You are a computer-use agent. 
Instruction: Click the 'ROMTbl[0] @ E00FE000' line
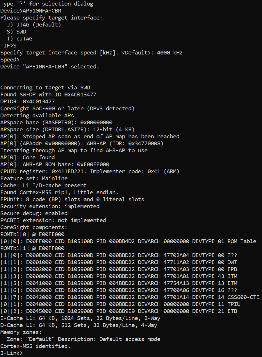[x=32, y=234]
